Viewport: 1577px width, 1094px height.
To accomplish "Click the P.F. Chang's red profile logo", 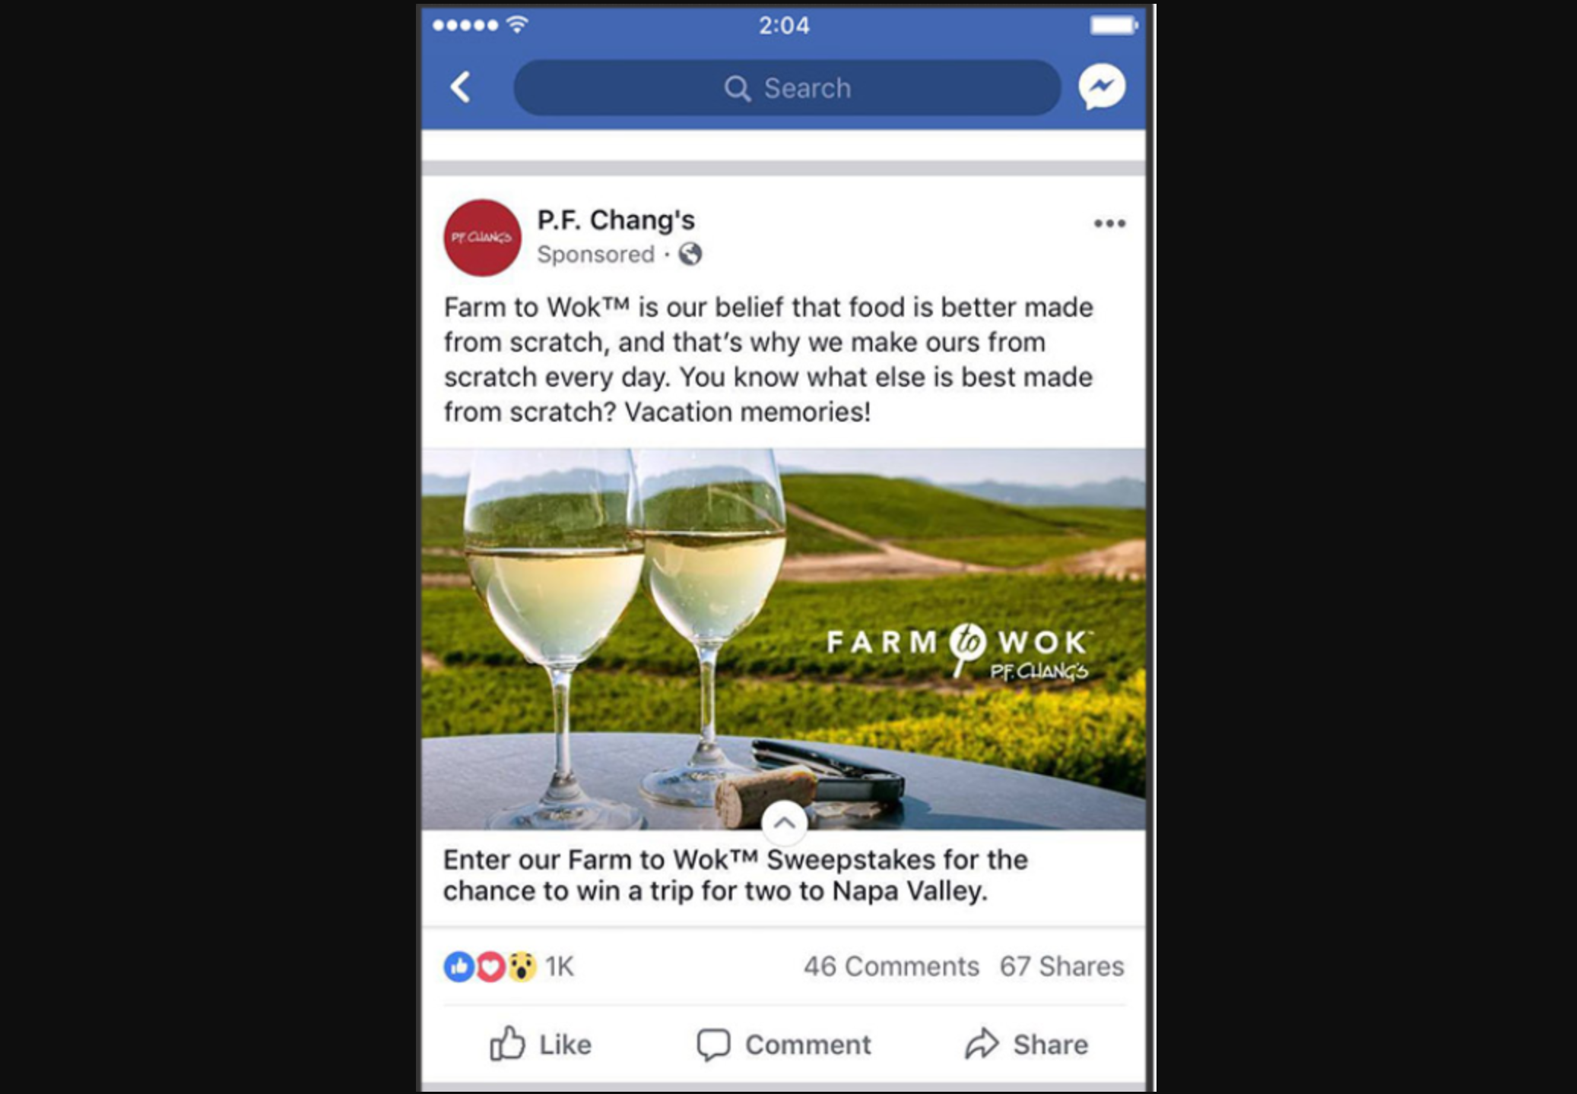I will tap(482, 238).
